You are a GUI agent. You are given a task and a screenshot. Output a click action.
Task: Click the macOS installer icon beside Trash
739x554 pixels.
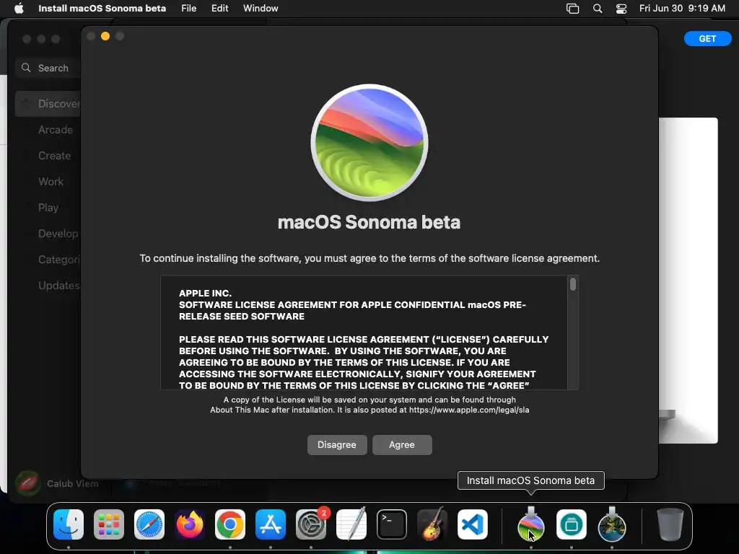[612, 524]
